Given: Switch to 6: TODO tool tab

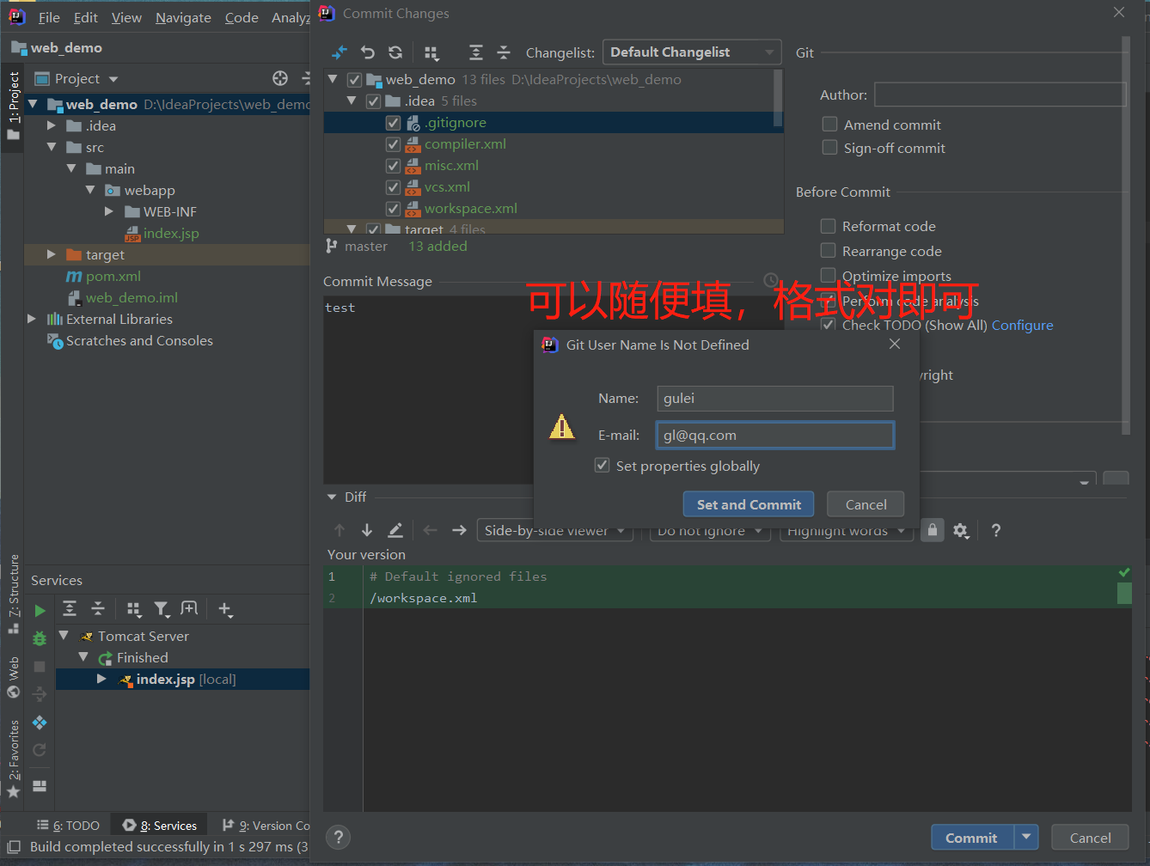Looking at the screenshot, I should pos(68,825).
